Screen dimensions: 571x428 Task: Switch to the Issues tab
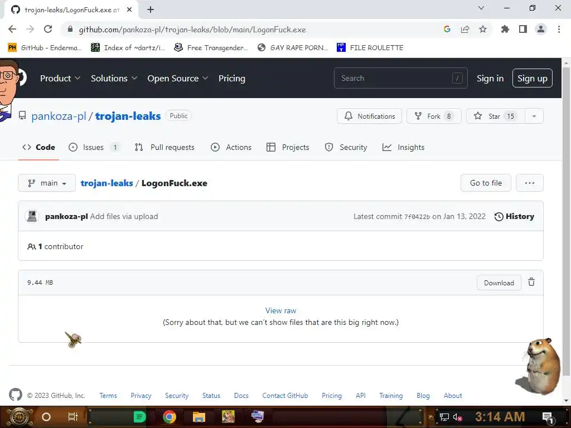coord(94,147)
